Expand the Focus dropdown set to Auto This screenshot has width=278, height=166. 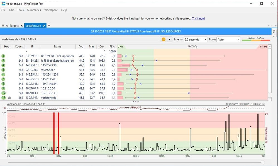tap(228, 39)
